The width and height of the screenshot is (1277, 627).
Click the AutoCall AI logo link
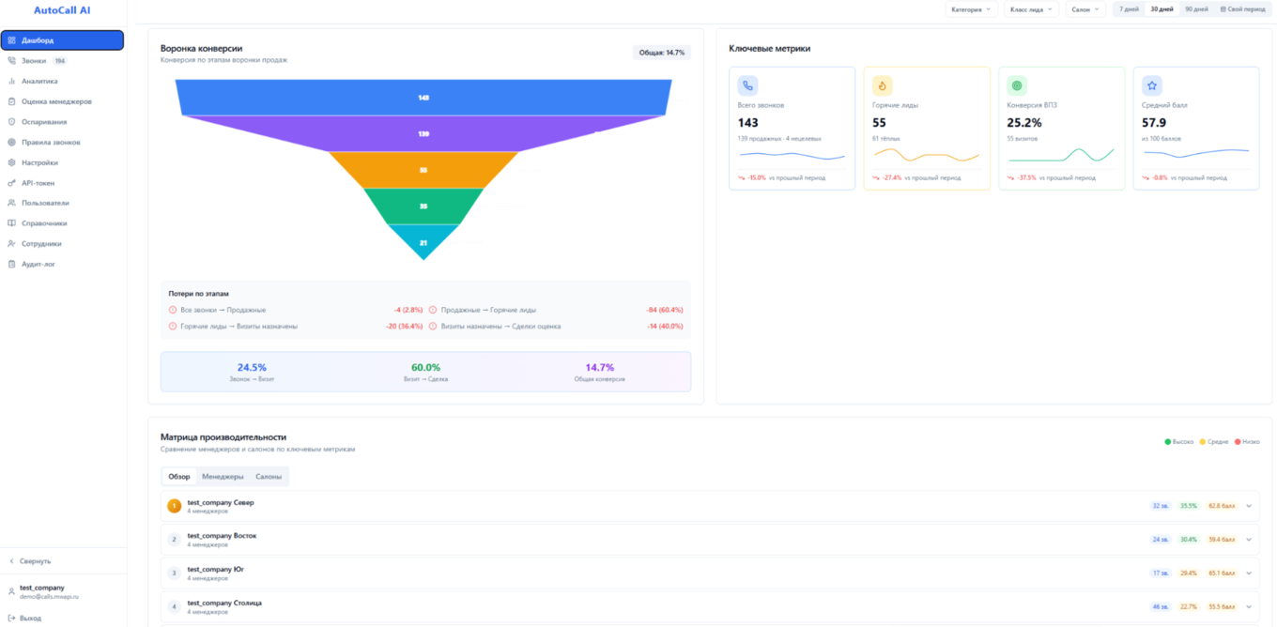click(x=62, y=10)
